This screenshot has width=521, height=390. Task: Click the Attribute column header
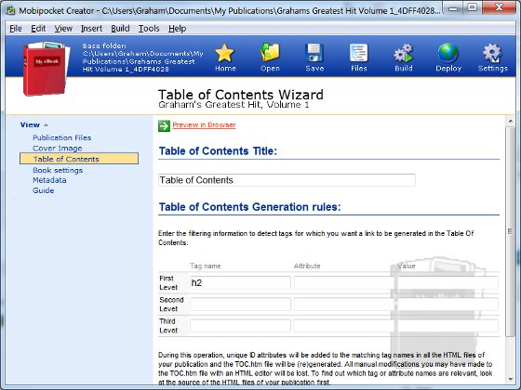(x=307, y=266)
